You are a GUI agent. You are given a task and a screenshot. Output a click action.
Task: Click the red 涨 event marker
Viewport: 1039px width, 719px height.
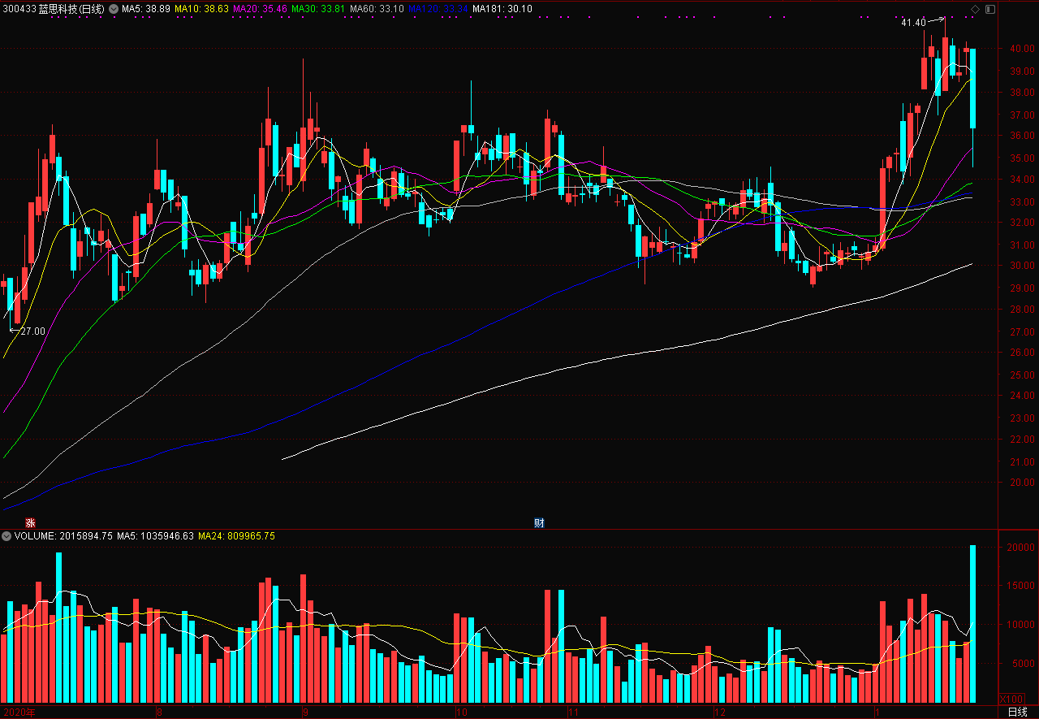click(x=30, y=522)
